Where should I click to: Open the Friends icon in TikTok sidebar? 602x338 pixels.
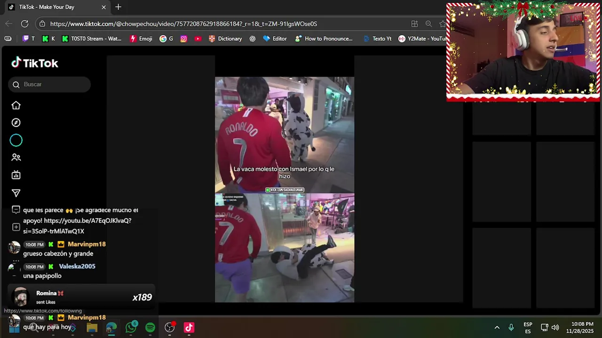click(x=16, y=158)
